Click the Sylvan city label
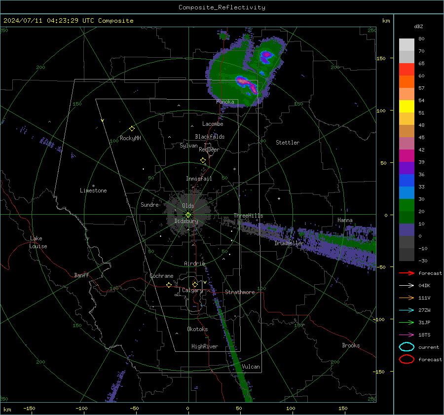 coord(188,146)
